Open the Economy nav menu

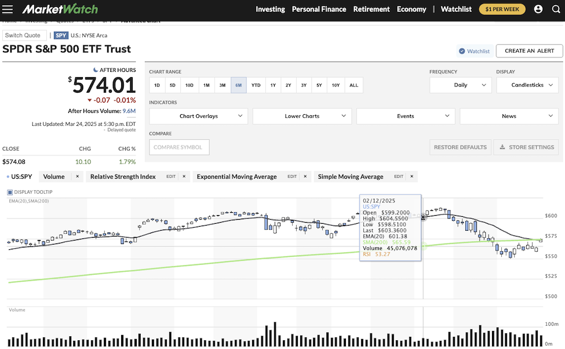(x=411, y=9)
